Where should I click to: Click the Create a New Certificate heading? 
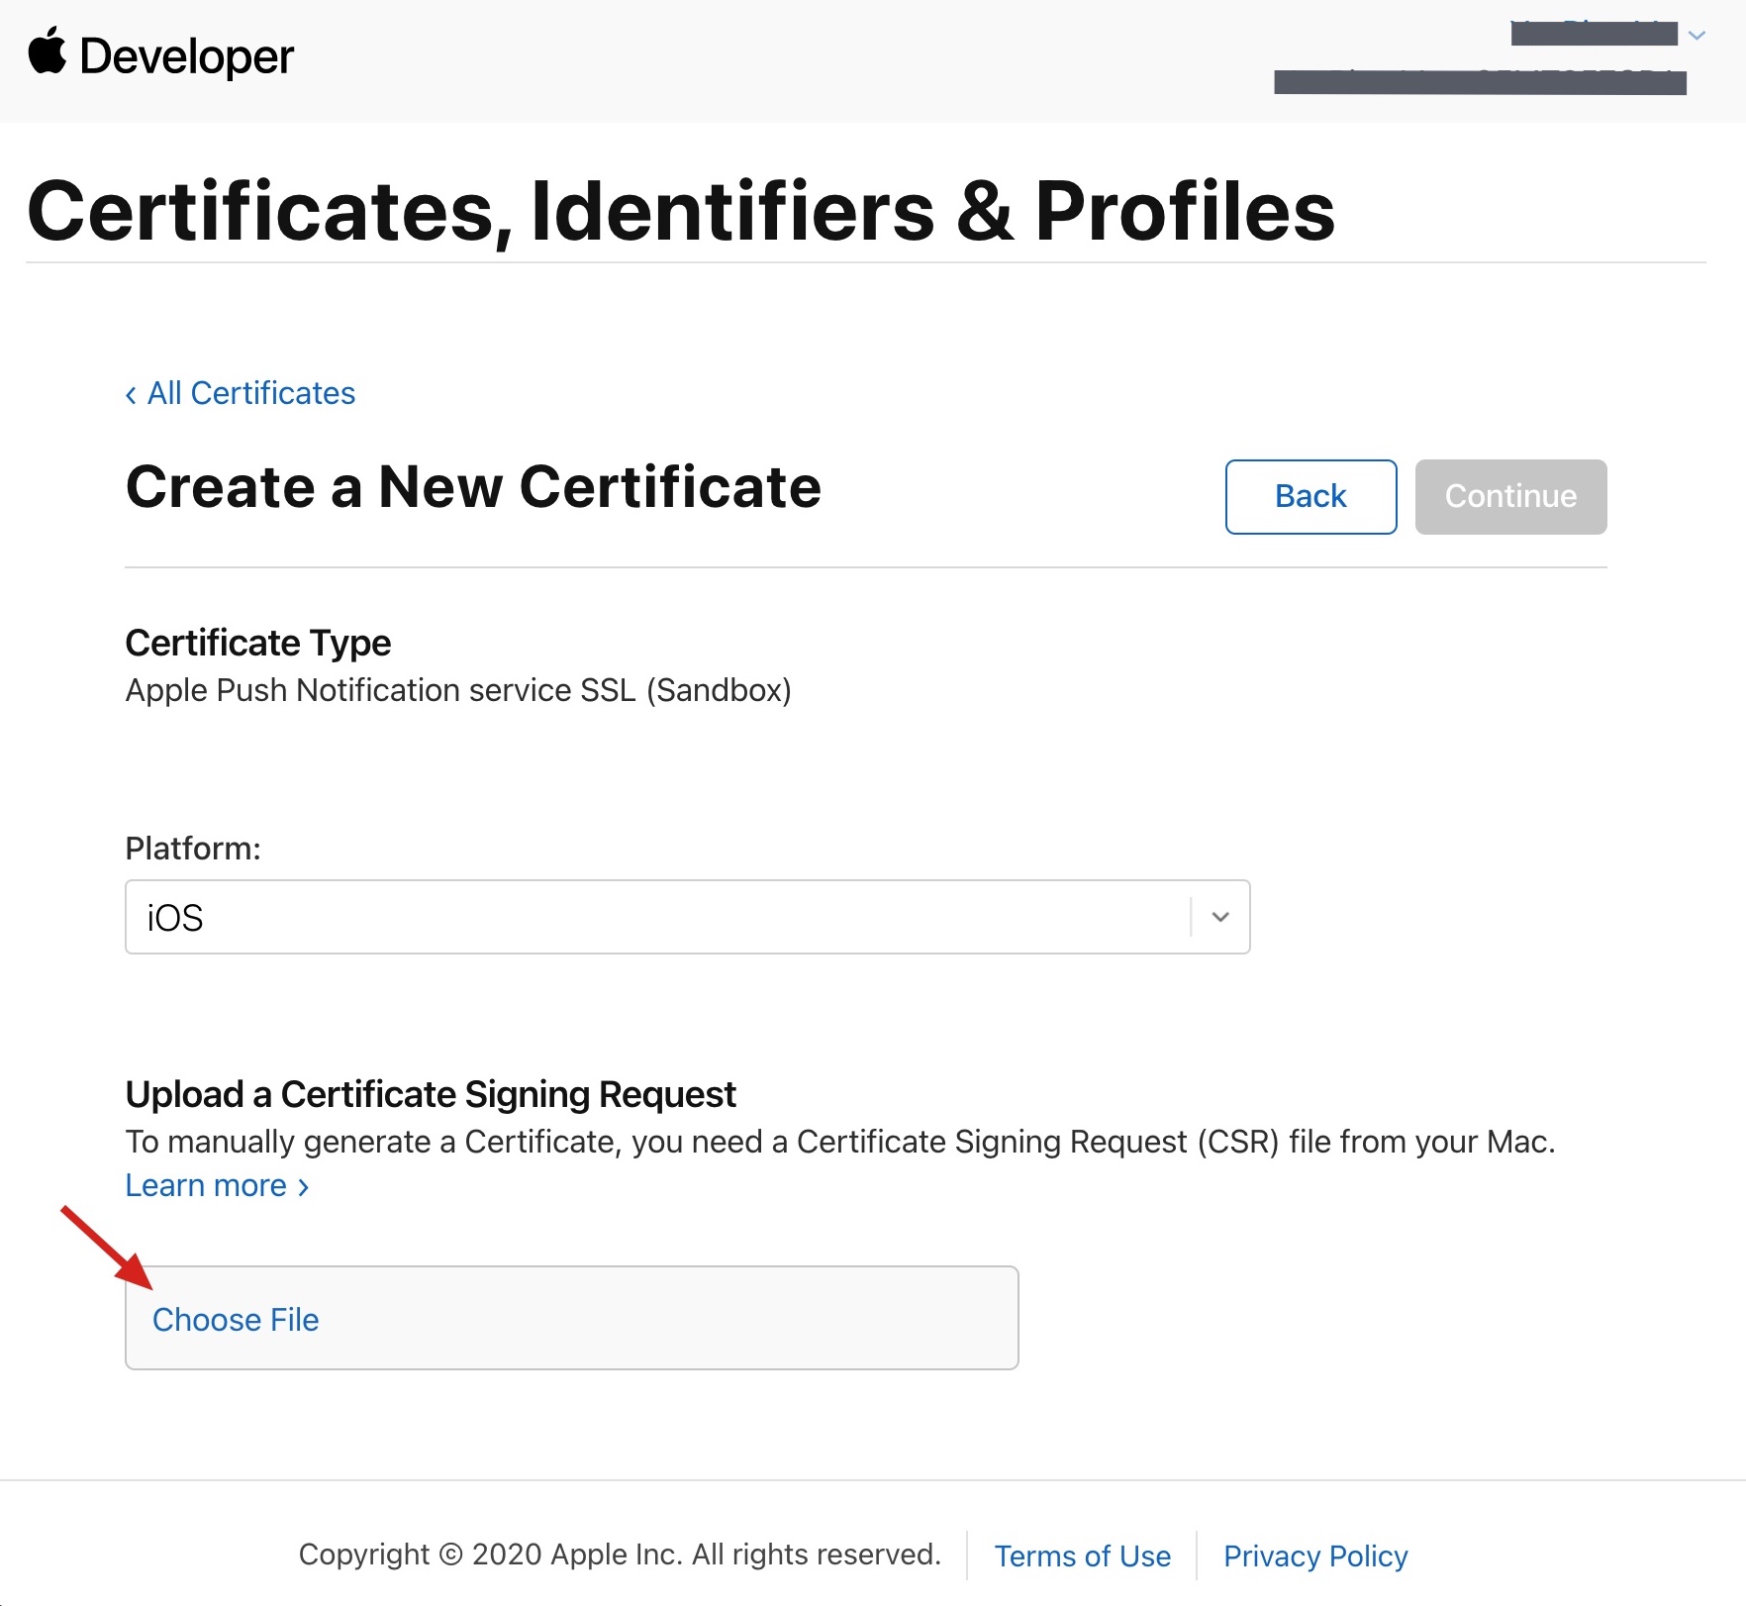(x=473, y=486)
